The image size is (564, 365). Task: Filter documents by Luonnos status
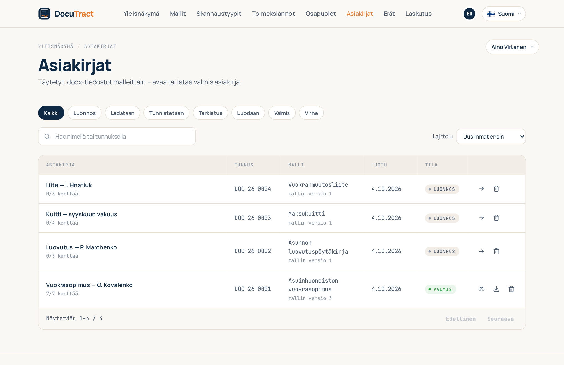pos(85,113)
